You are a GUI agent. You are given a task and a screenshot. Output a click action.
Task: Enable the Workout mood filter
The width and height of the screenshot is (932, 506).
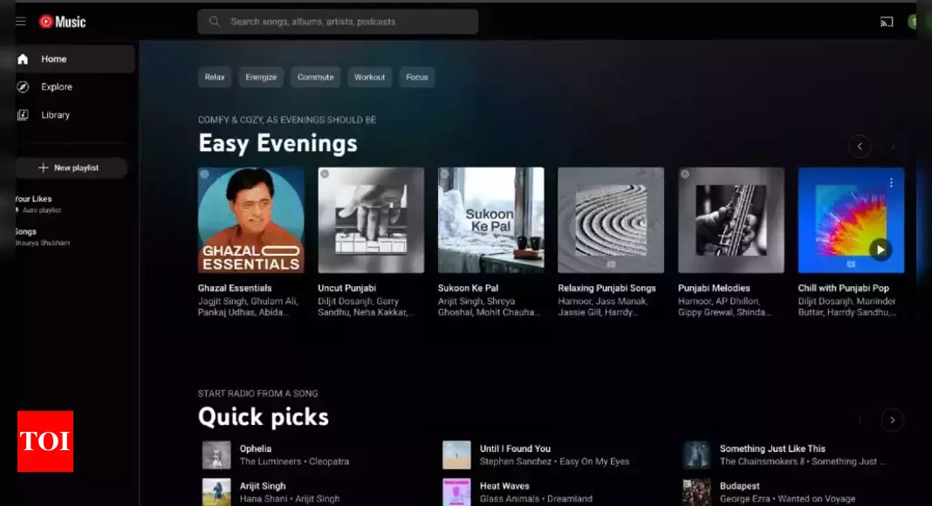pos(369,77)
